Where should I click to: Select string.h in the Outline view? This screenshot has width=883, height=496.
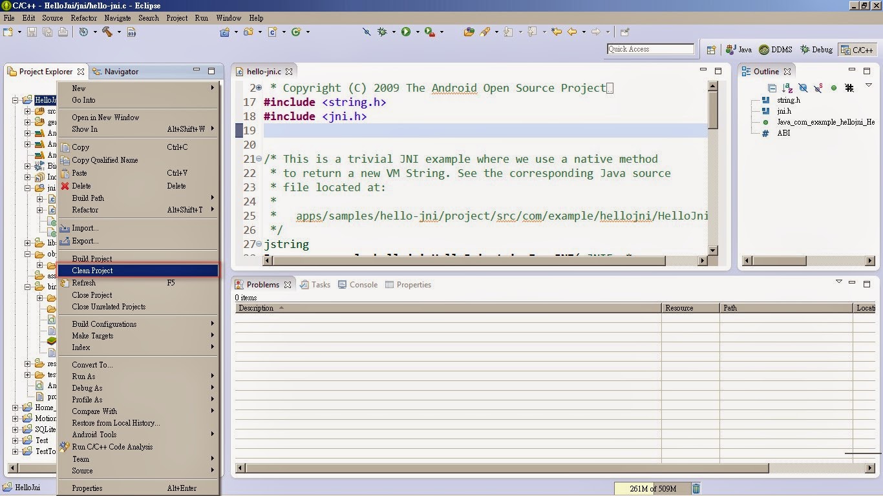(789, 100)
